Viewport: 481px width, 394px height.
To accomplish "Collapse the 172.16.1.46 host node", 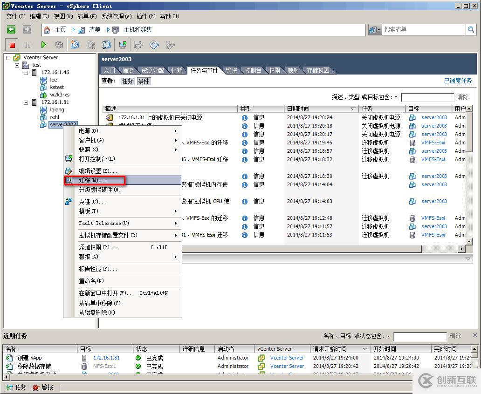I will coord(26,72).
